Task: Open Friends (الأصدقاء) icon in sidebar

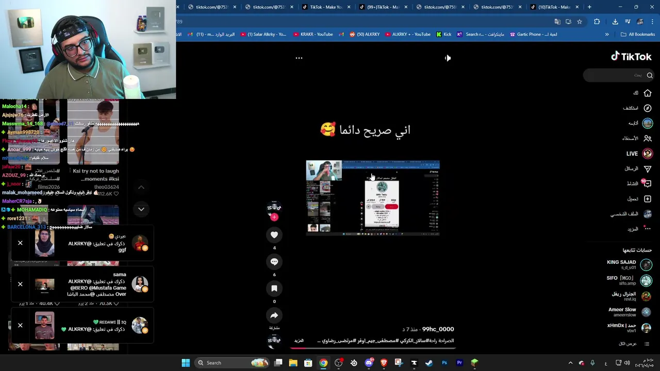Action: [648, 138]
